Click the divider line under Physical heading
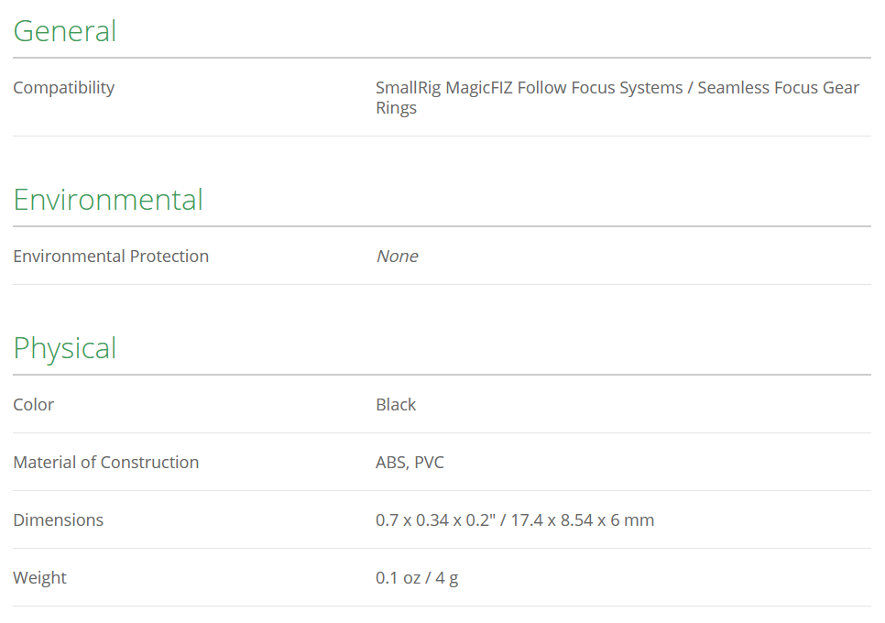Image resolution: width=885 pixels, height=623 pixels. (442, 375)
